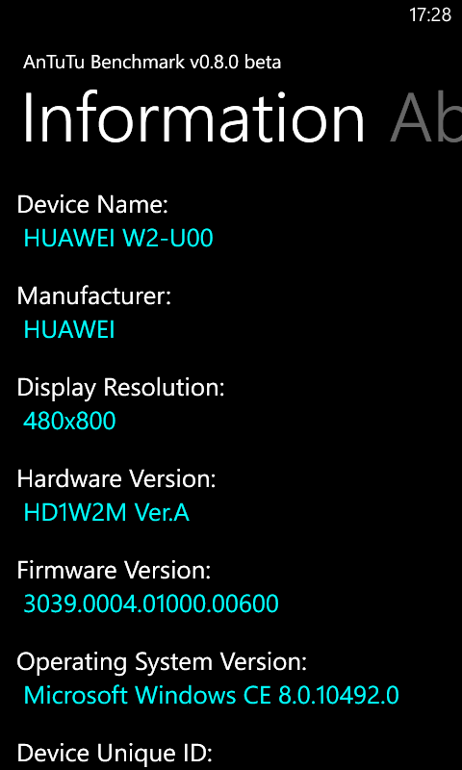
Task: Tap the 3039.0004.01000.00600 firmware value
Action: 151,603
